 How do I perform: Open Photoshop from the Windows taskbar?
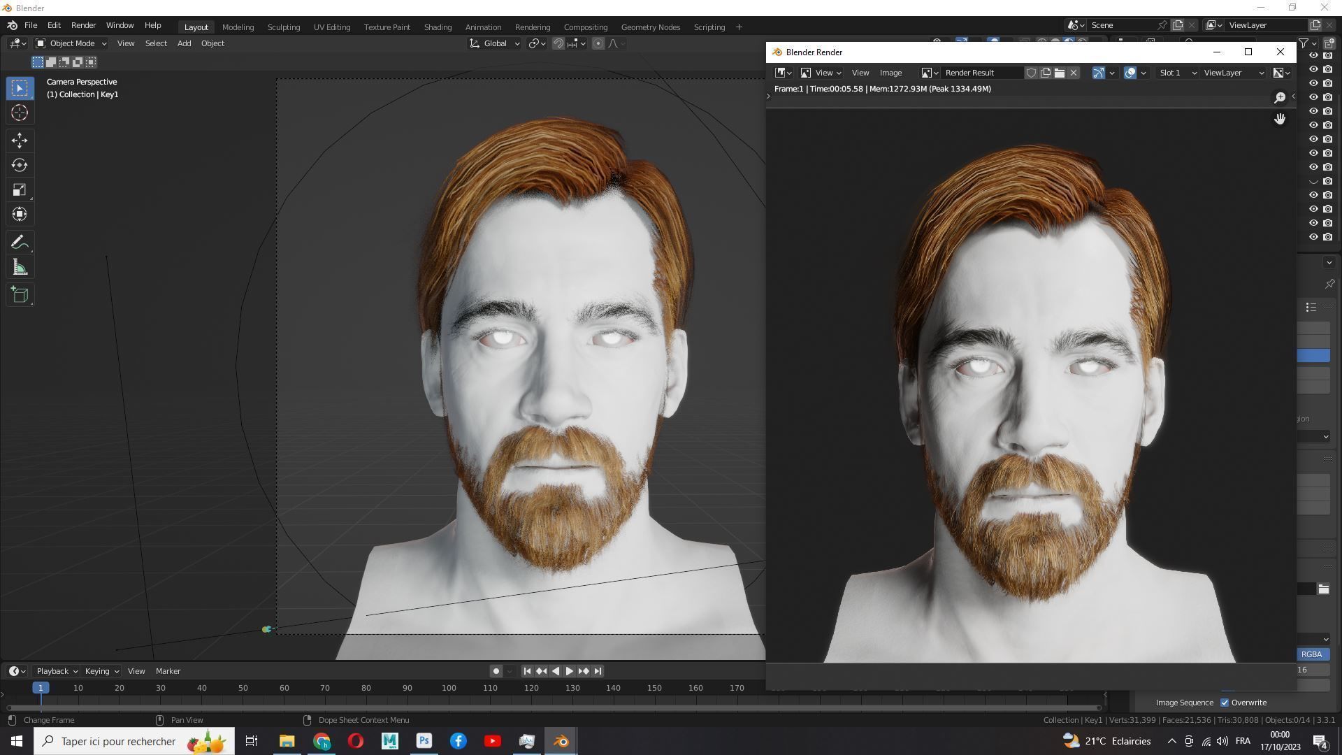(x=424, y=741)
